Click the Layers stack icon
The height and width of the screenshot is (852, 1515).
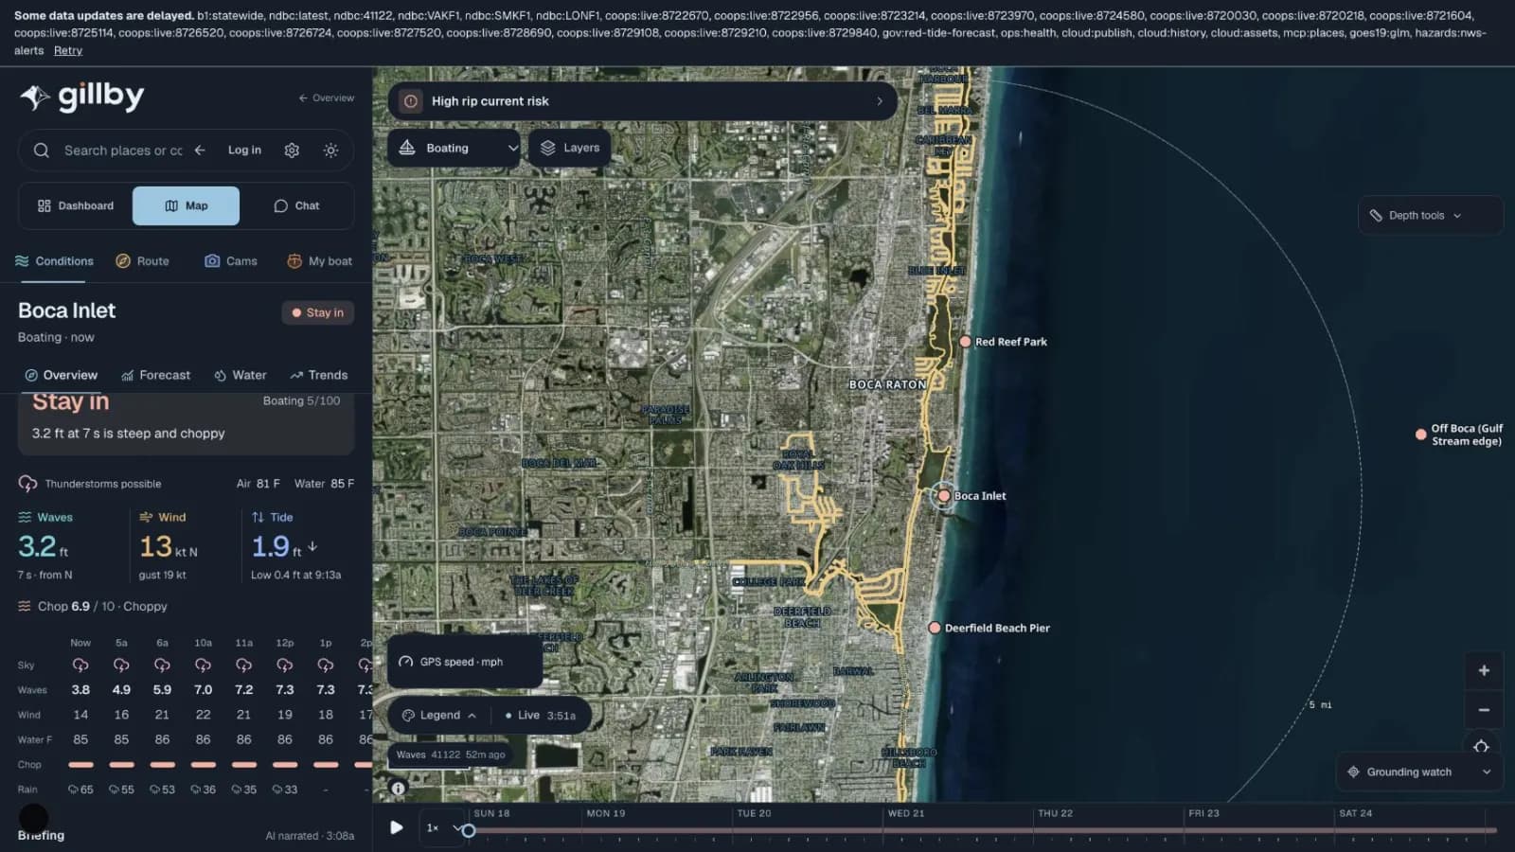point(547,148)
